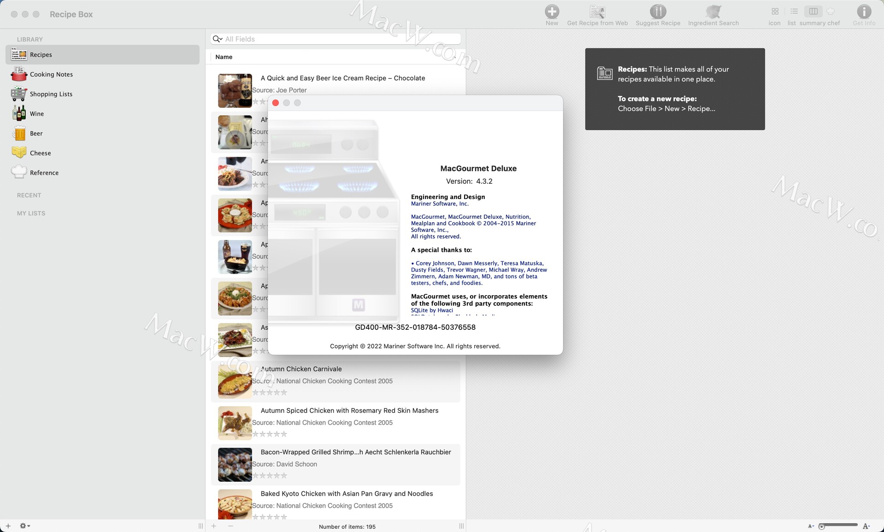
Task: Click the sidebar resize grip handle
Action: 201,526
